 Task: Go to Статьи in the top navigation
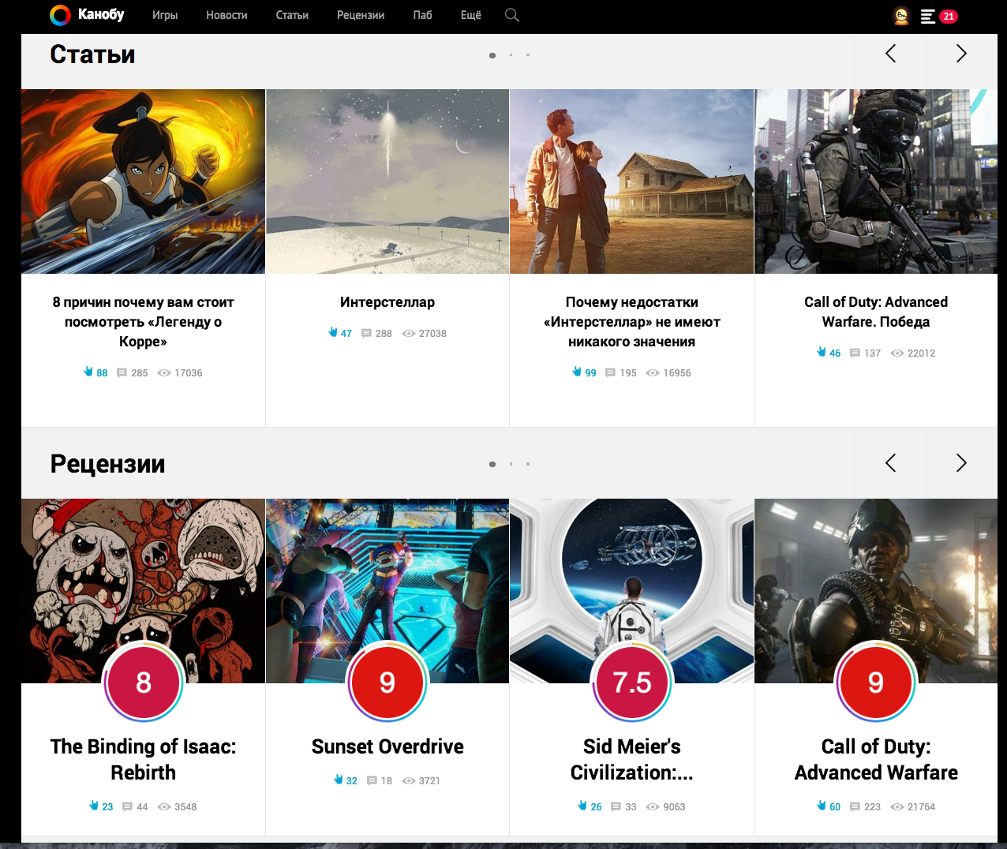(x=292, y=15)
